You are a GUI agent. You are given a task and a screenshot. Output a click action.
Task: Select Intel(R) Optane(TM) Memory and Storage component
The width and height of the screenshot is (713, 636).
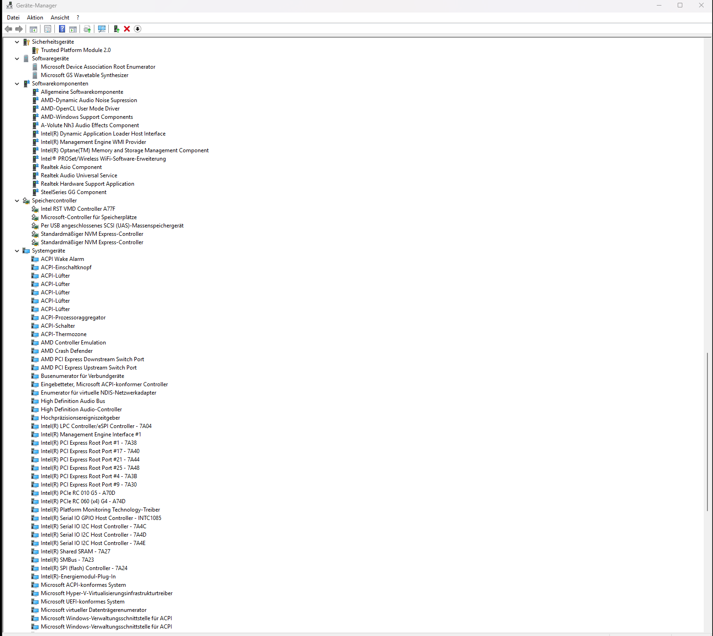(125, 150)
